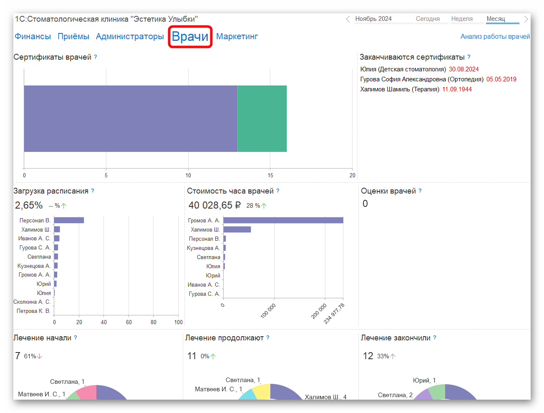The image size is (544, 413).
Task: Go to the previous period with left arrow
Action: coord(348,19)
